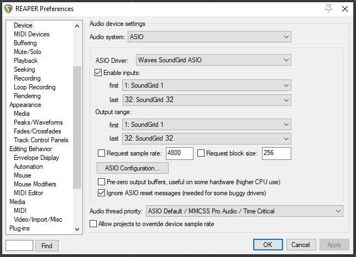This screenshot has height=257, width=356.
Task: Click the sample rate field showing 4800
Action: (x=180, y=153)
